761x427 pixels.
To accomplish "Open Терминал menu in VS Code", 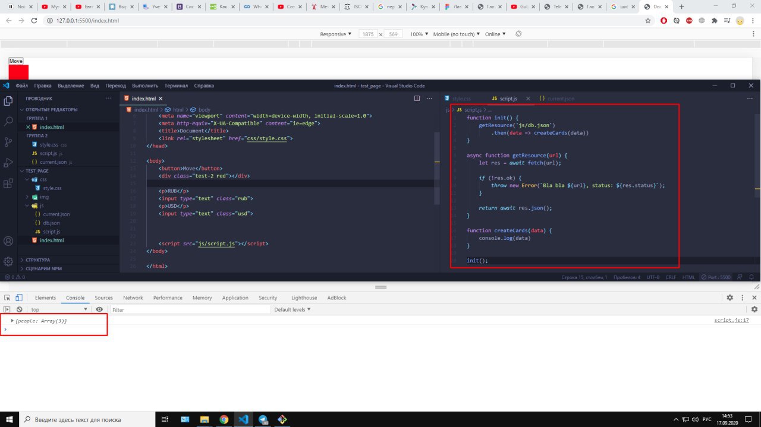I will (176, 86).
